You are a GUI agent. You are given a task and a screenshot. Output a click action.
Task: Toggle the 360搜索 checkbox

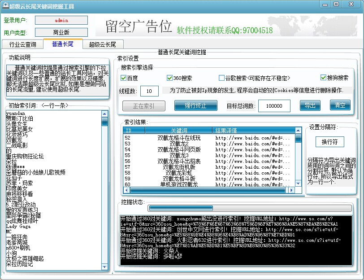[169, 78]
